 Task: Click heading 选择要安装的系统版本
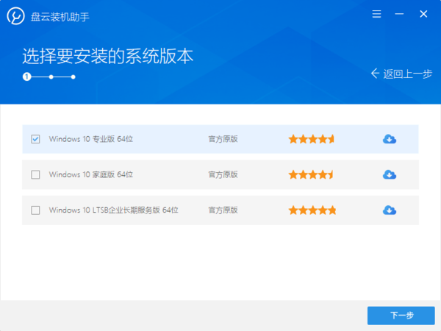[108, 56]
